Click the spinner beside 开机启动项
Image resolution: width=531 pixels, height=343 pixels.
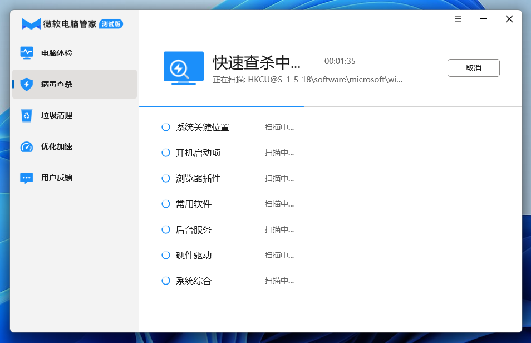coord(166,153)
